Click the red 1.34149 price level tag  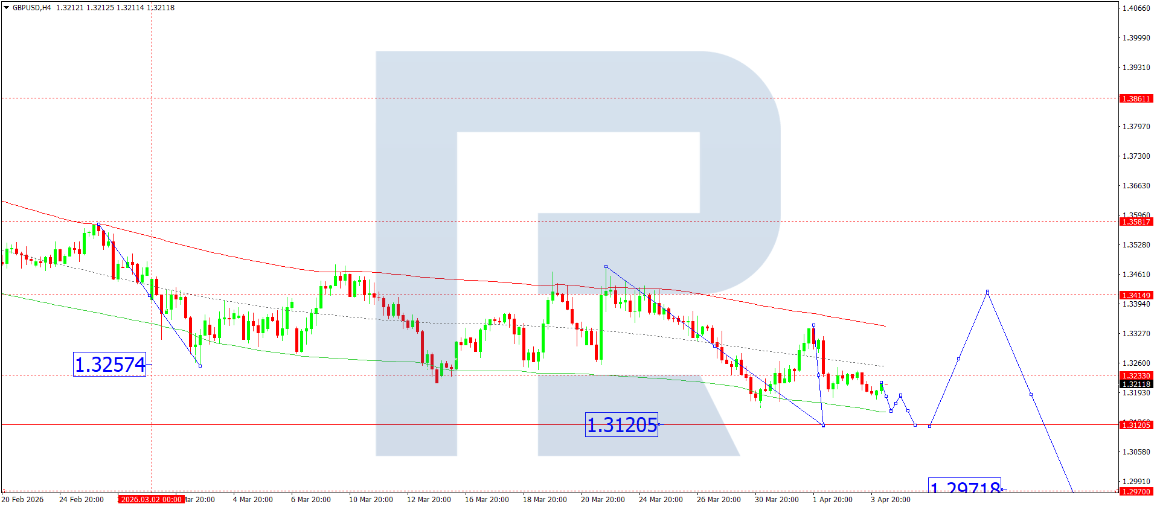tap(1136, 295)
